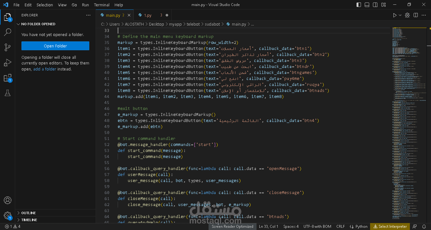Image resolution: width=431 pixels, height=230 pixels.
Task: Open the Run or Debug dropdown arrow
Action: point(400,15)
